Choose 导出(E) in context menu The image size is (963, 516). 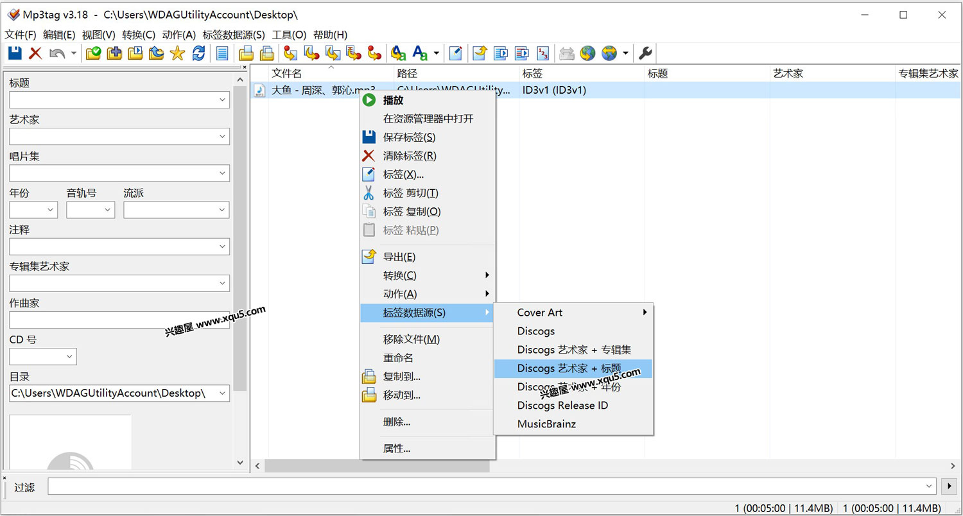428,257
